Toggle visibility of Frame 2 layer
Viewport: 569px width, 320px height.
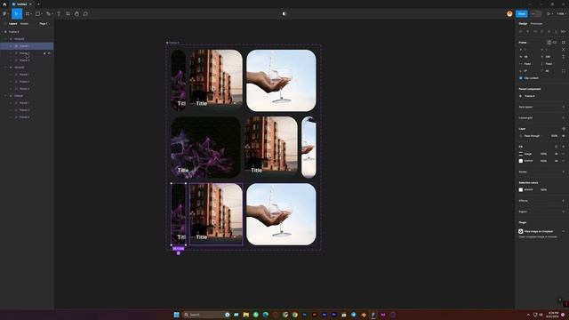click(x=50, y=53)
